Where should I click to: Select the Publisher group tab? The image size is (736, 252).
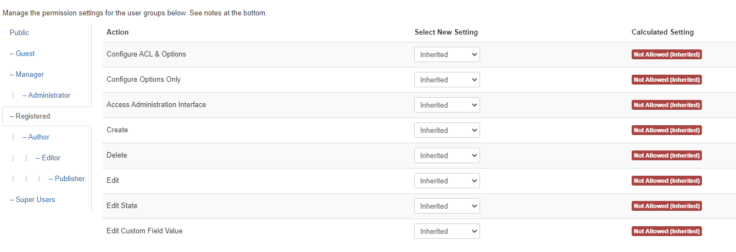69,179
